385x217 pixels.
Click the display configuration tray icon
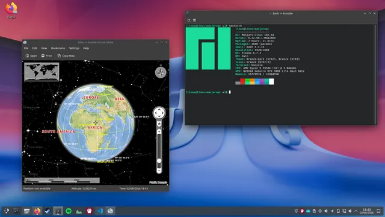344,211
